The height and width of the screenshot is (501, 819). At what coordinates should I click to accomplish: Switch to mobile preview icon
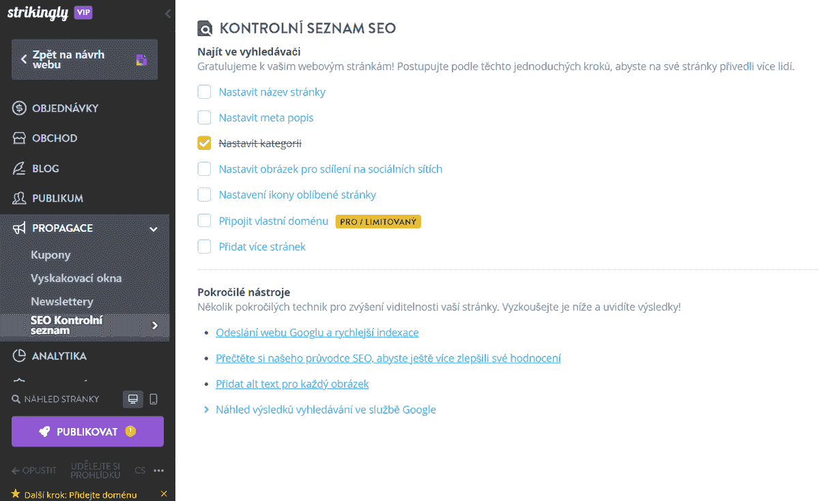[154, 399]
